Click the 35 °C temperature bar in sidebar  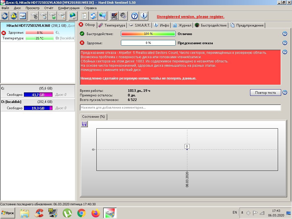[39, 38]
